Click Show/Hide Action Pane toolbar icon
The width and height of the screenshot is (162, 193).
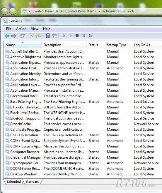coord(54,36)
